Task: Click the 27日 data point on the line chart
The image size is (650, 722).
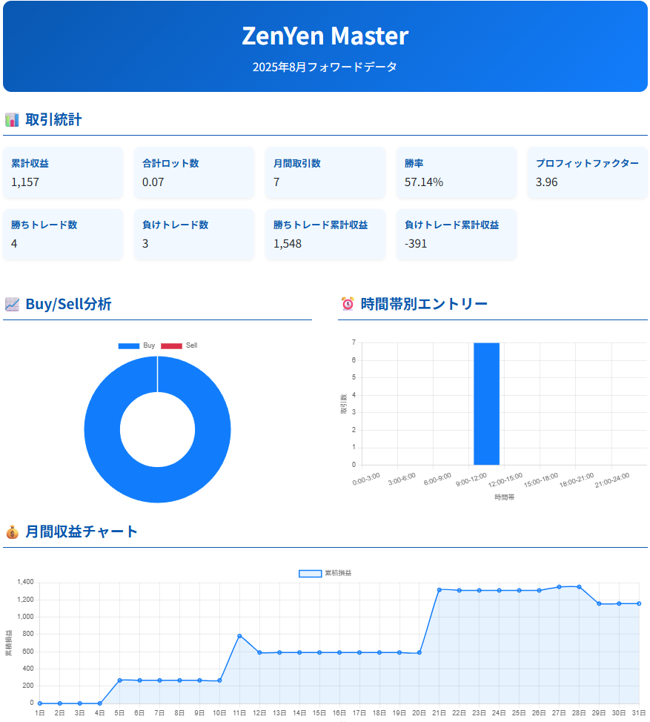Action: pyautogui.click(x=560, y=587)
